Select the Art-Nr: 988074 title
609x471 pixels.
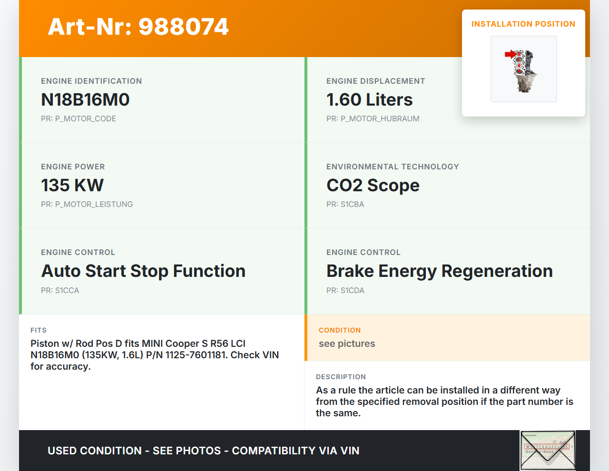point(138,27)
